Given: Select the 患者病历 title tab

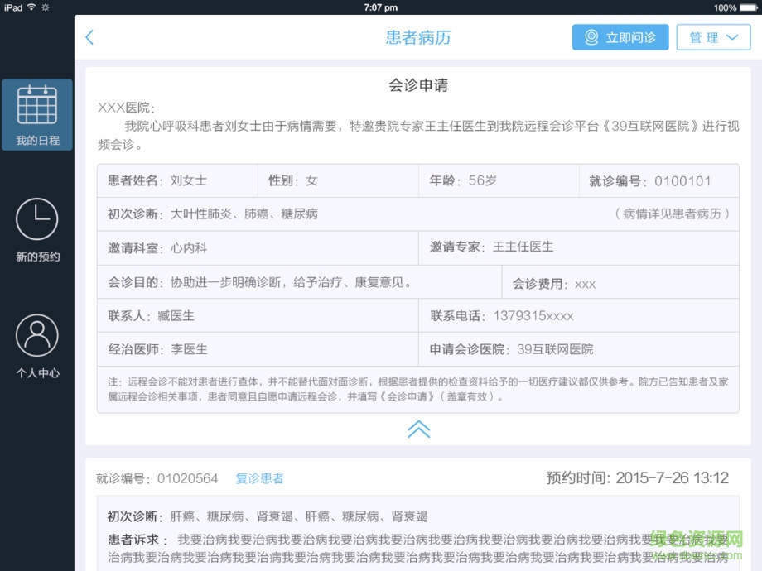Looking at the screenshot, I should 417,37.
